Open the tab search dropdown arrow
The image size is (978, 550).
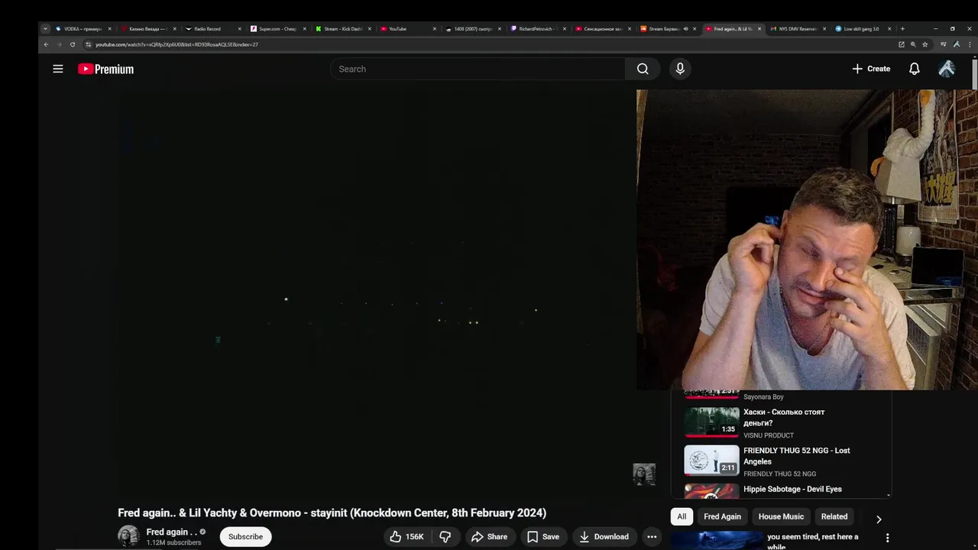[x=45, y=29]
